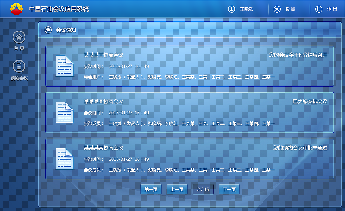Click document icon of the 已为您安排会议 card
The width and height of the screenshot is (345, 211).
[x=64, y=112]
